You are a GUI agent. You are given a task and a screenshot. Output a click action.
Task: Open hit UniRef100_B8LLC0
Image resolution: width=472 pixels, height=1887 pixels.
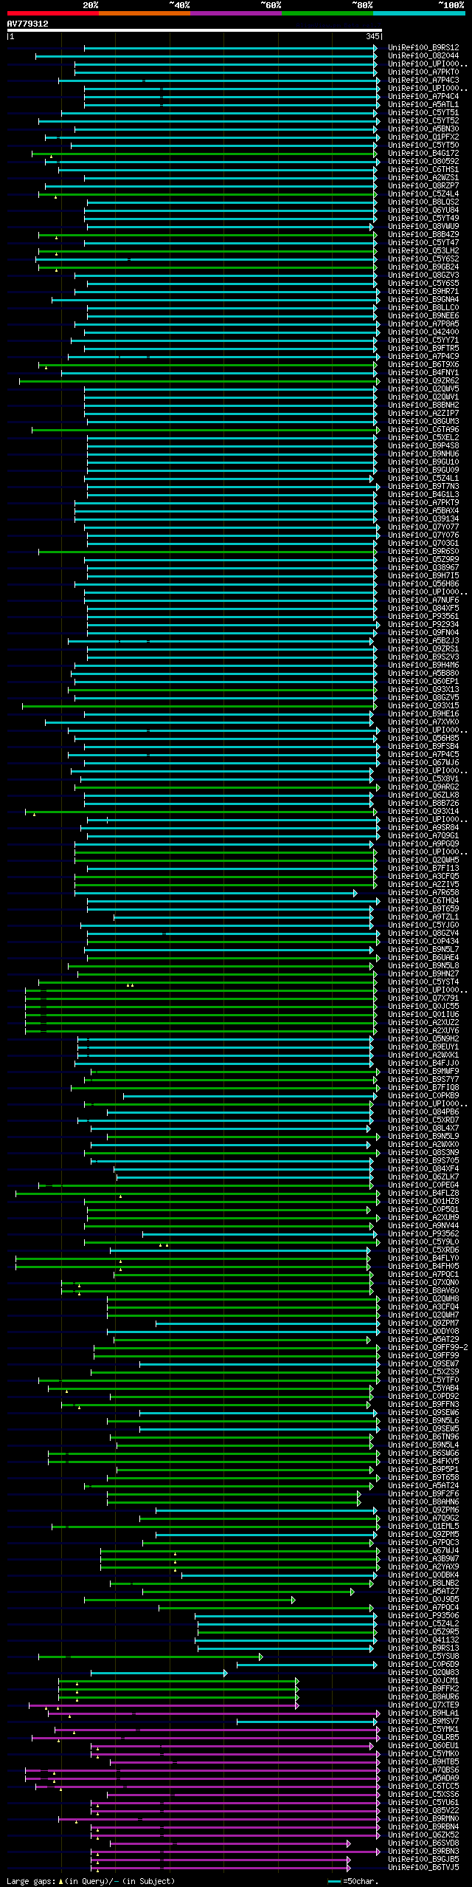pos(423,308)
